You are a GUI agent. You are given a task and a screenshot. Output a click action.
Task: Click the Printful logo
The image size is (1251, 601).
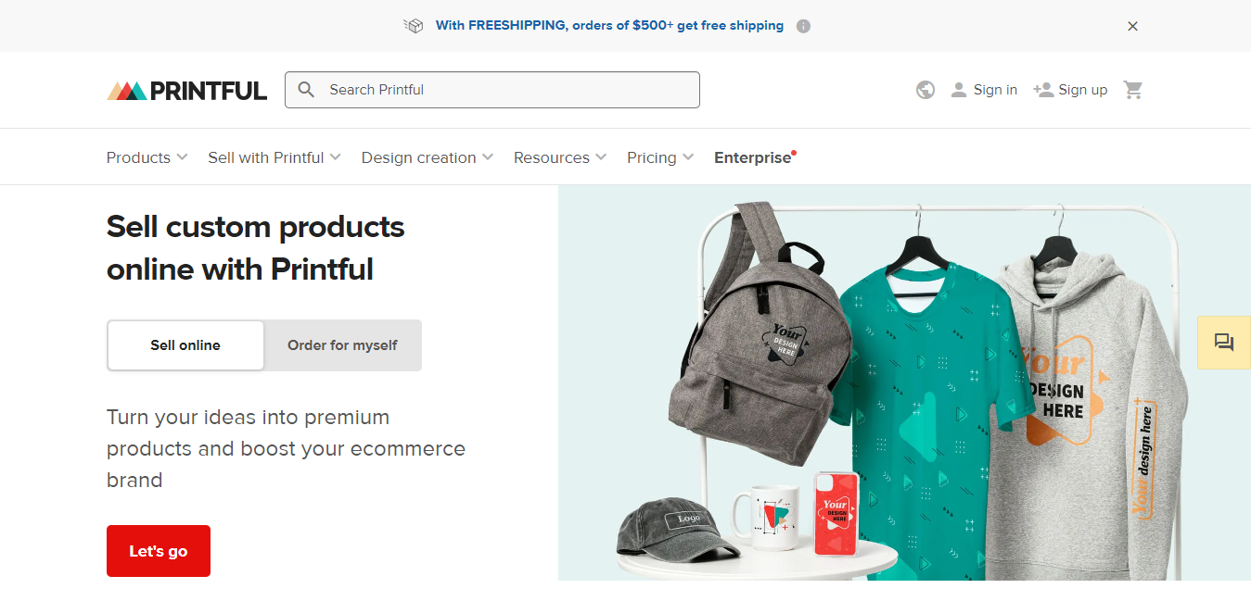pos(186,90)
